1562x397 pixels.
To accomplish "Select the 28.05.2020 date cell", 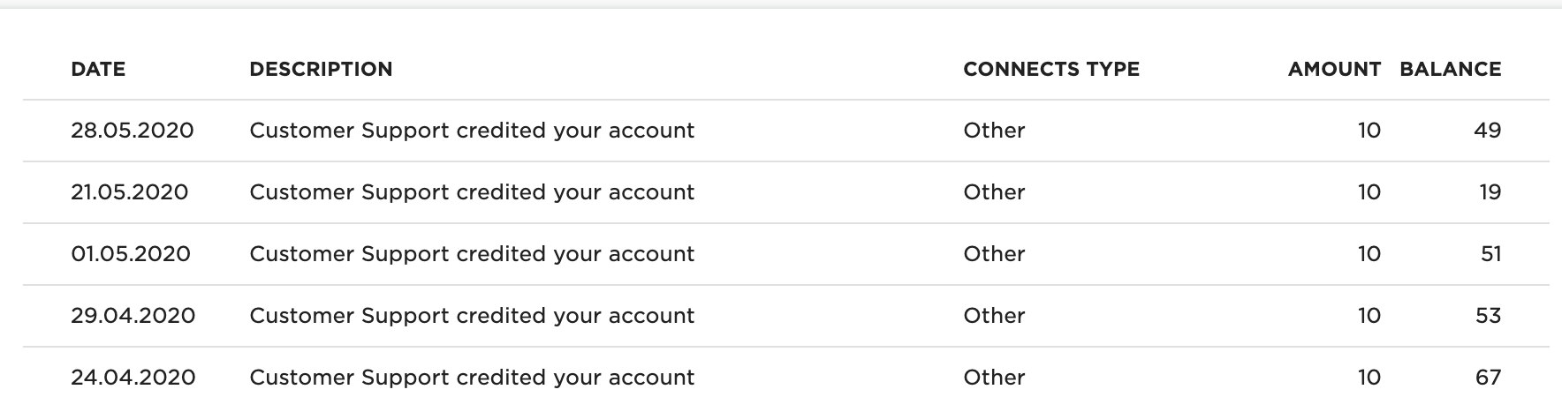I will tap(133, 131).
